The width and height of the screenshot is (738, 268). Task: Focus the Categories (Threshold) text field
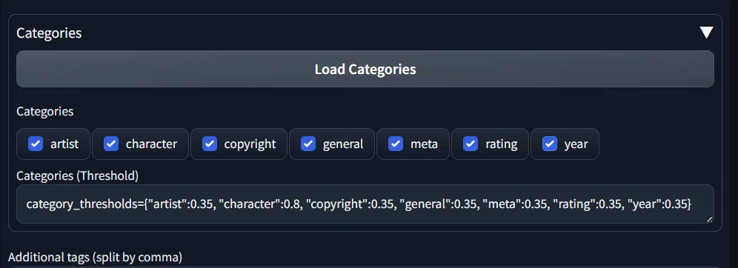click(x=365, y=204)
